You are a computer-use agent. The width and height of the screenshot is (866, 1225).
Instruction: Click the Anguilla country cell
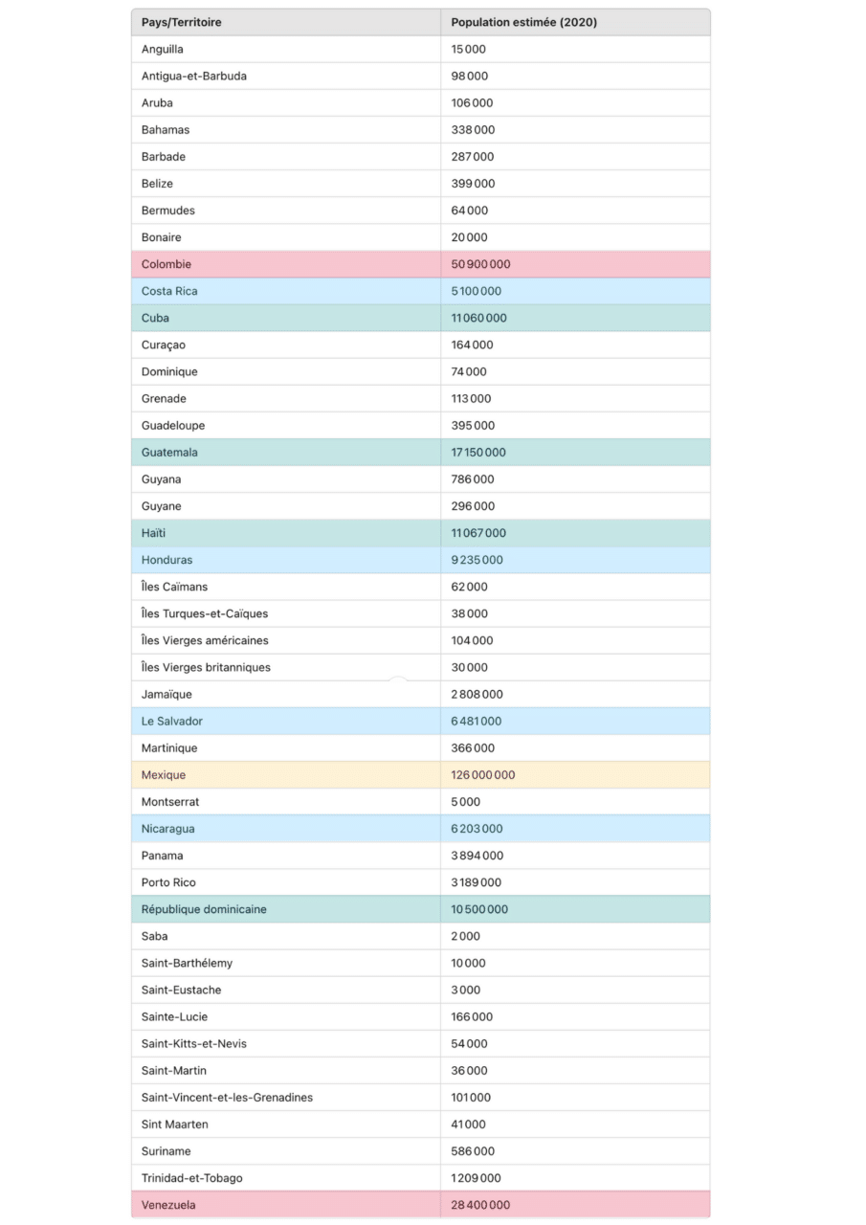(x=163, y=49)
